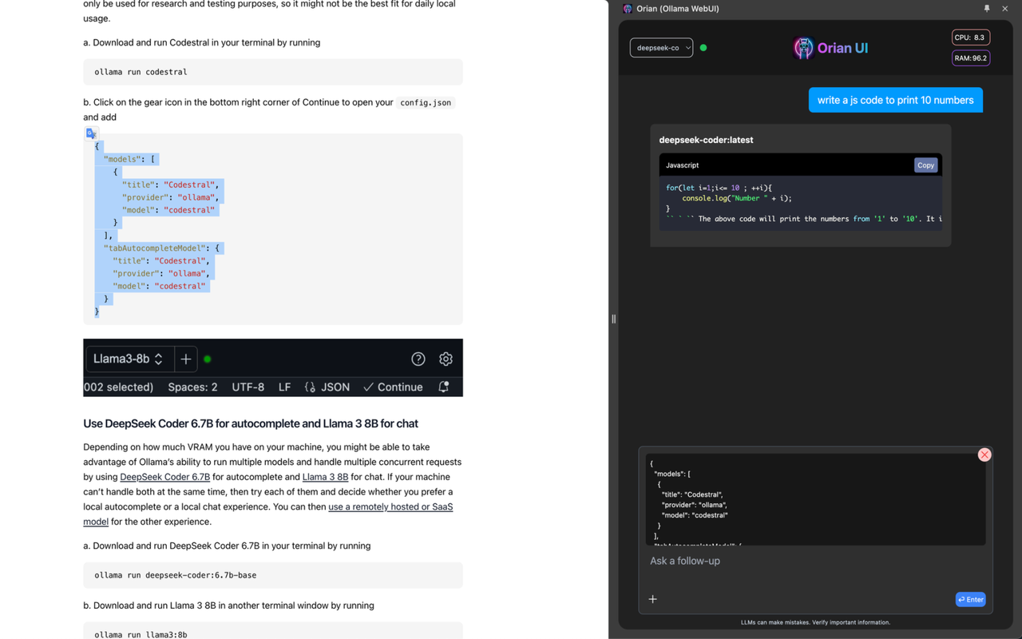
Task: Click the plus attach button in chat box
Action: [x=652, y=599]
